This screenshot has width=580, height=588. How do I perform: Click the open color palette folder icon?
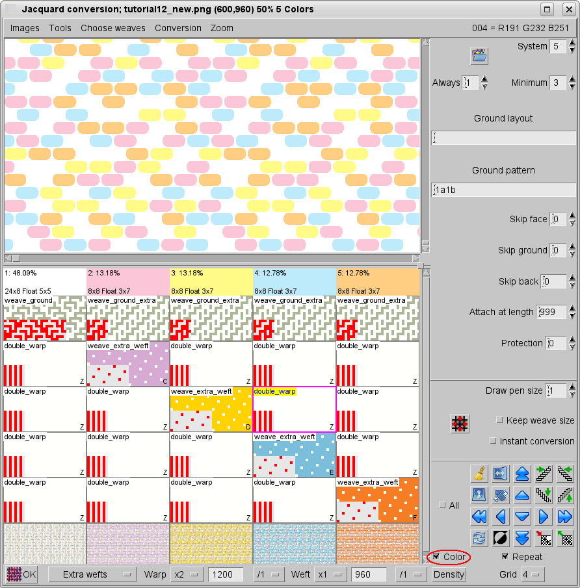480,56
